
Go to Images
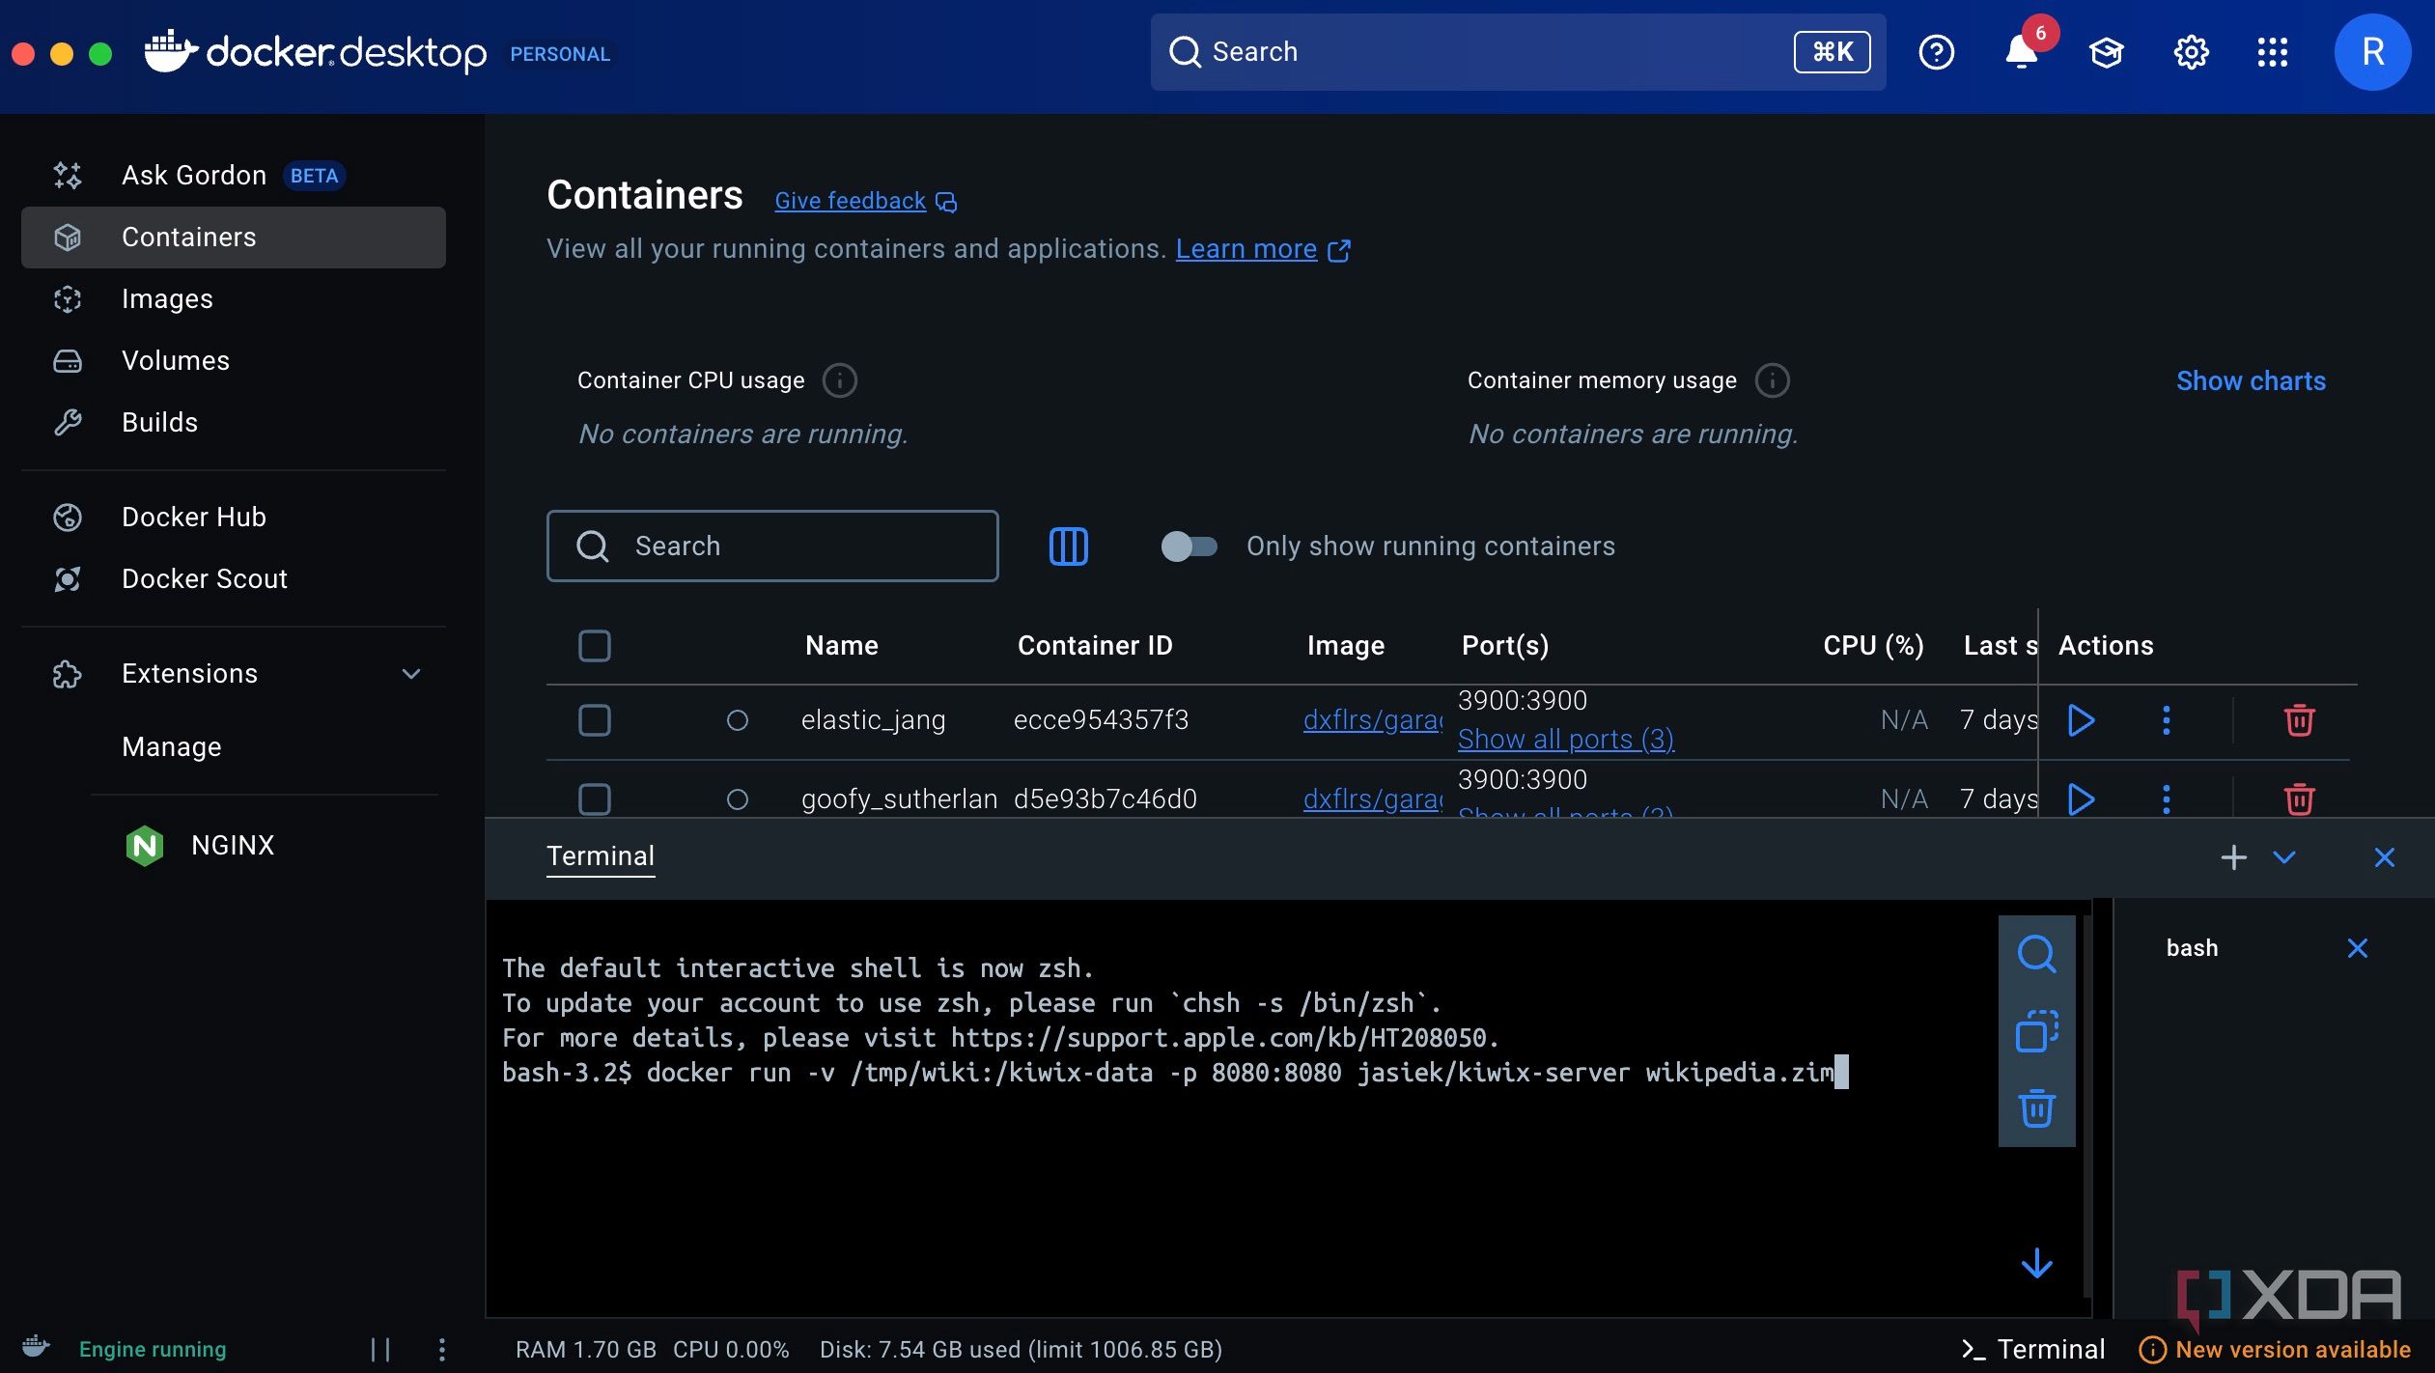233,299
